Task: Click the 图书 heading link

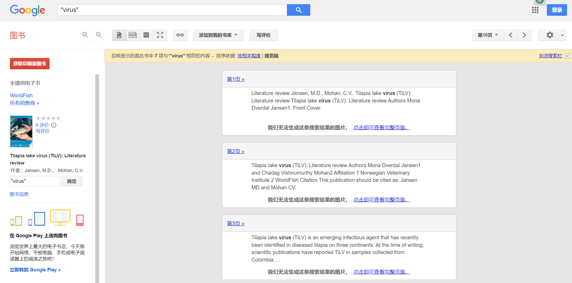Action: point(18,35)
